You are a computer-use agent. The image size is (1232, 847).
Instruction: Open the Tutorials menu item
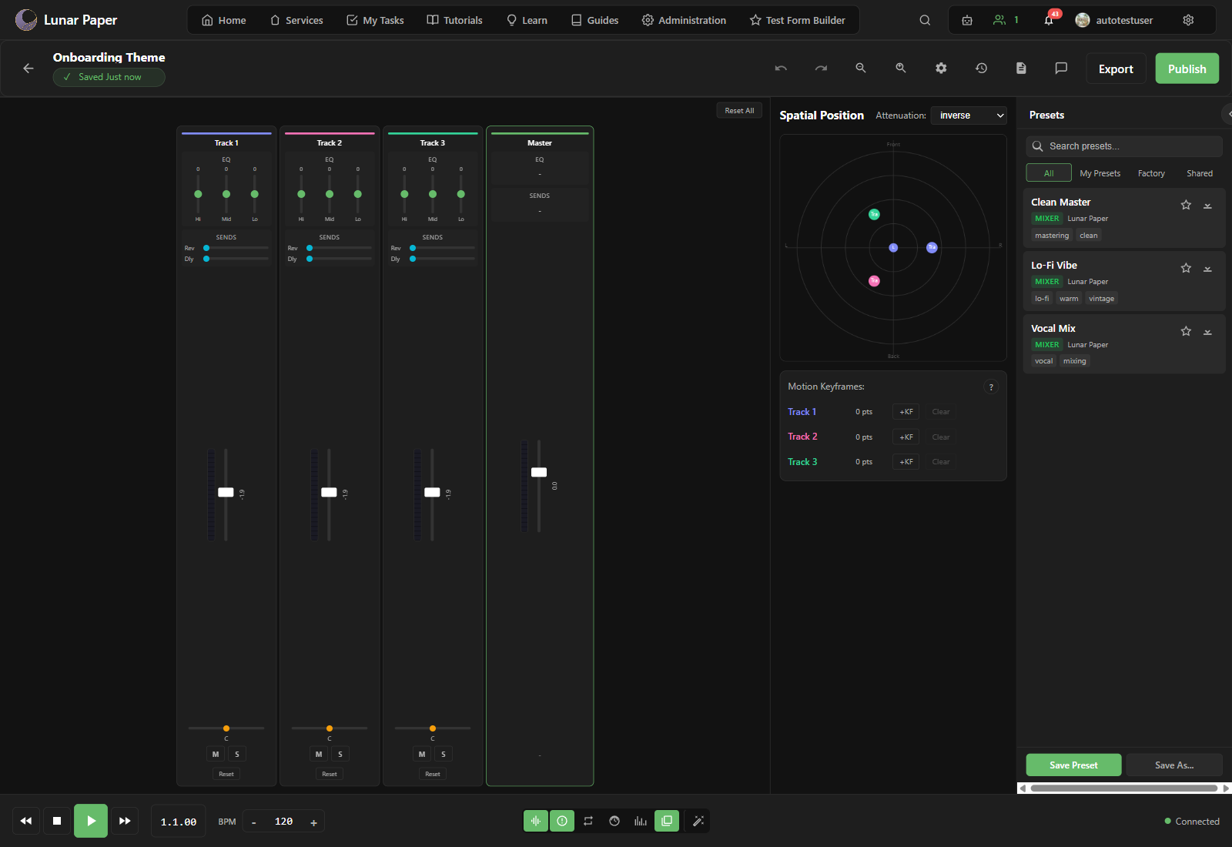pos(454,20)
